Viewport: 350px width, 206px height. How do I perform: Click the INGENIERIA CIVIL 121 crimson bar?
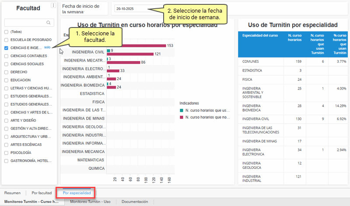click(130, 54)
